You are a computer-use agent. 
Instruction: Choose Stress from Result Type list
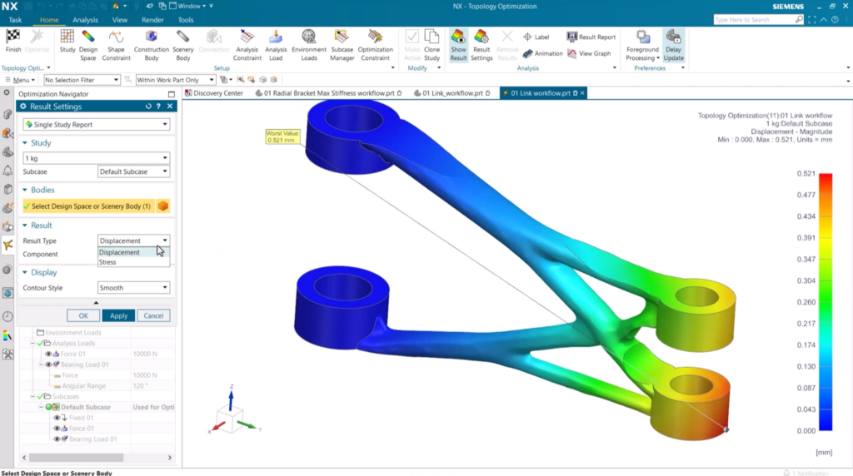pos(107,262)
